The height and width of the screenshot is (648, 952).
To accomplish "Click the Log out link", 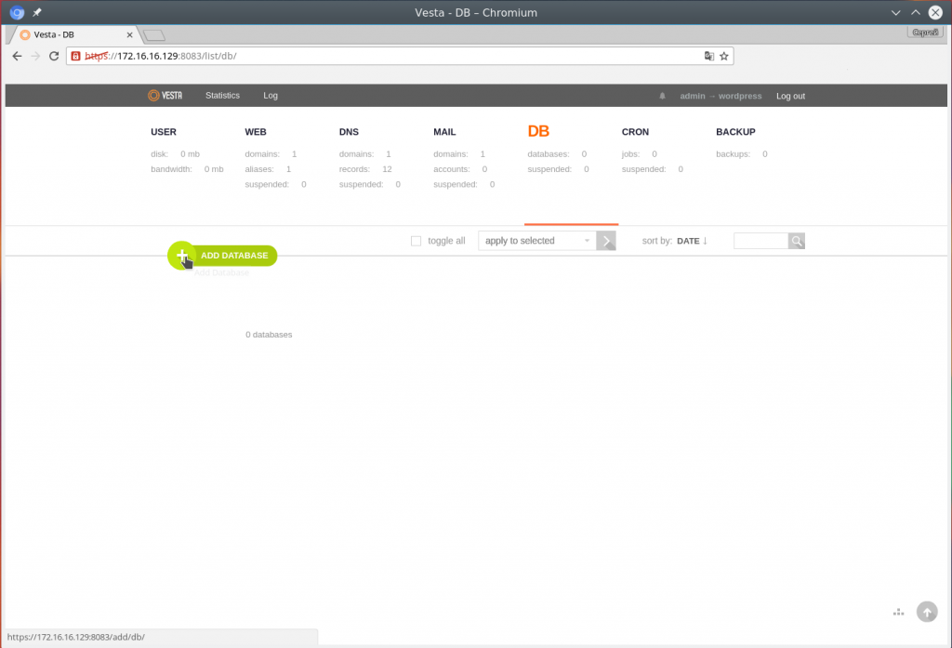I will point(790,96).
